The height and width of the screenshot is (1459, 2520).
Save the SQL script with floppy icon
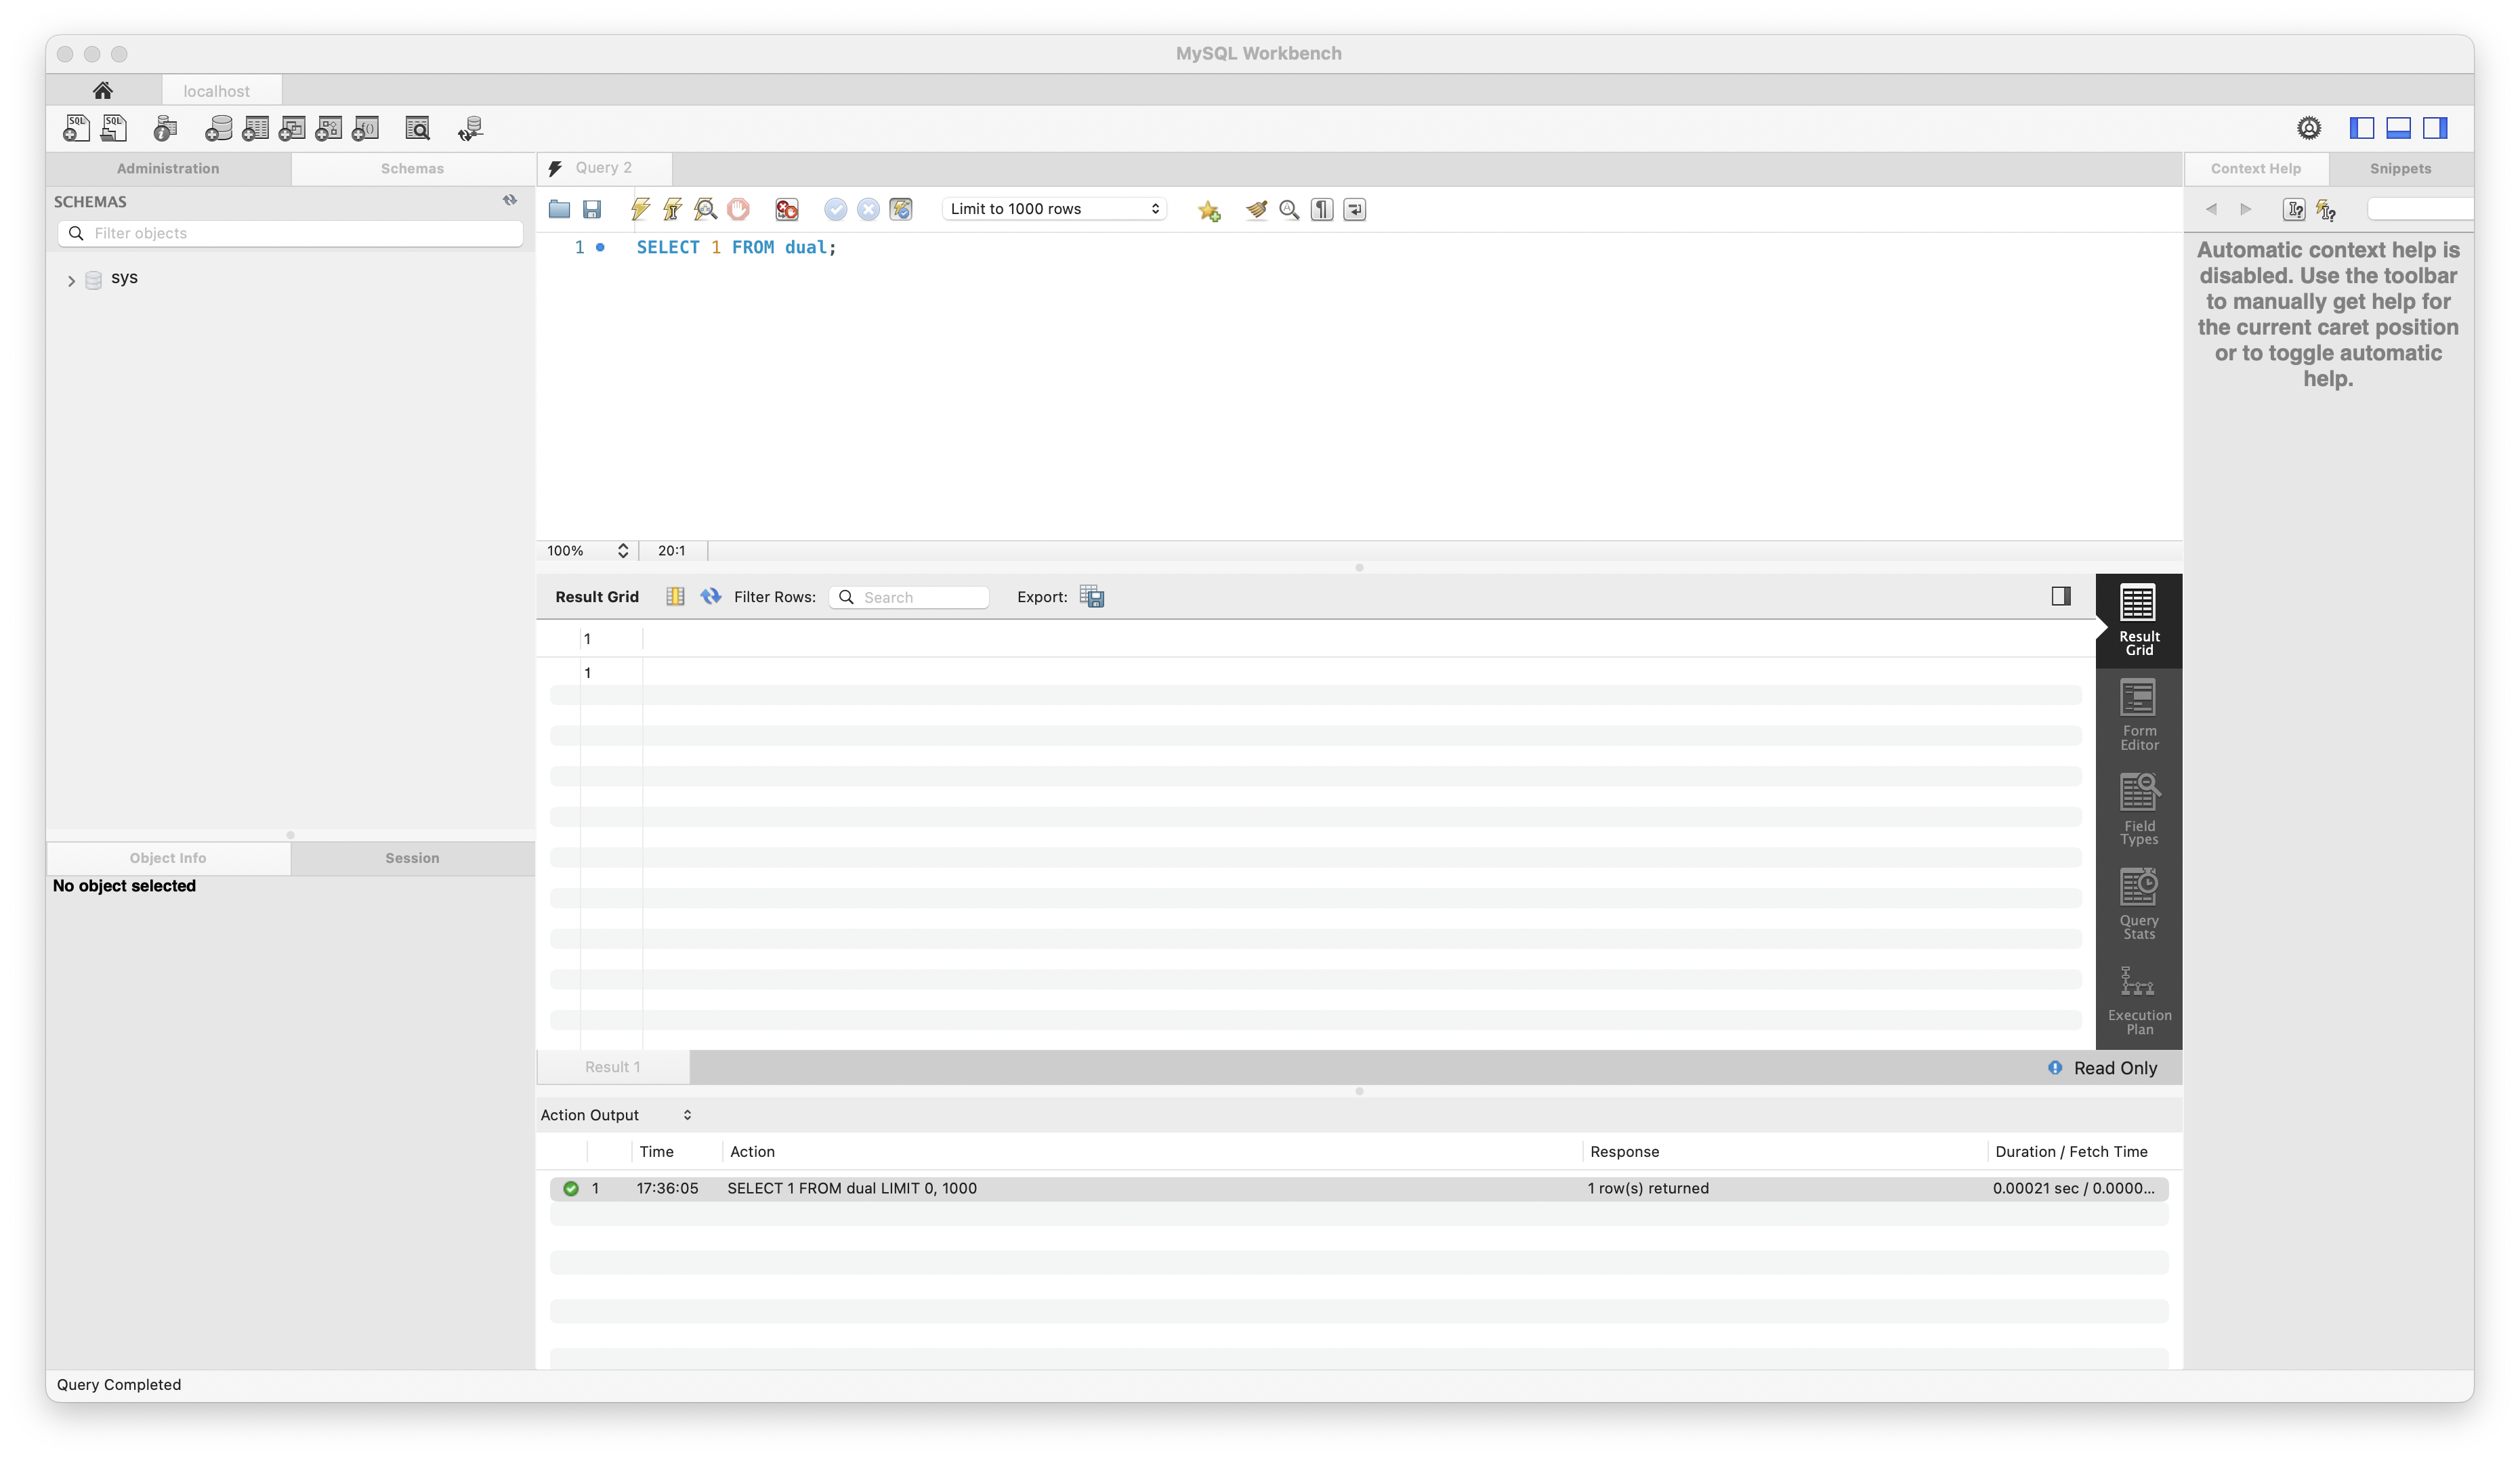(x=592, y=209)
